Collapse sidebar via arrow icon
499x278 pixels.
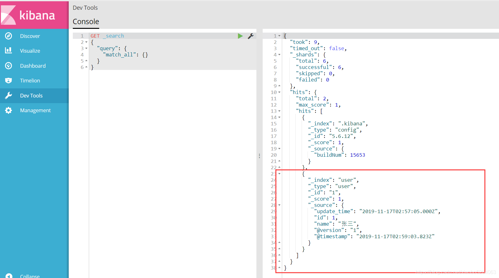pos(9,276)
